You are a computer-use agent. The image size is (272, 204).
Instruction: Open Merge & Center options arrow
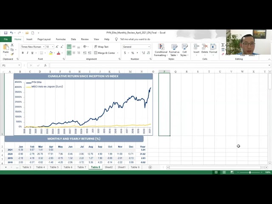(118, 53)
